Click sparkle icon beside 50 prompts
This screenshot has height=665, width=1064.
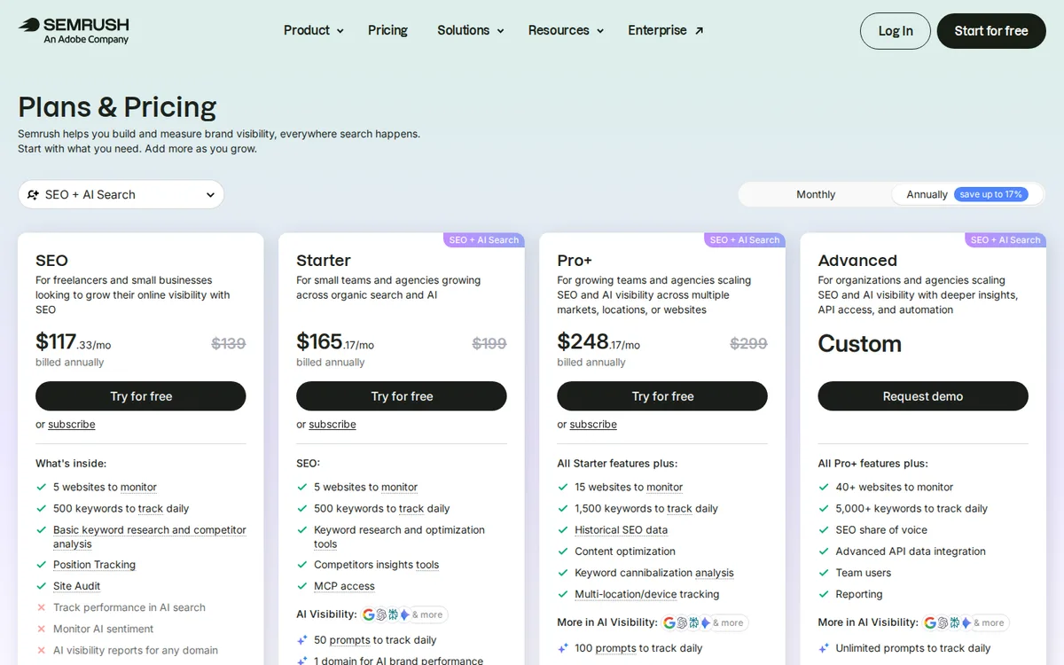click(301, 640)
